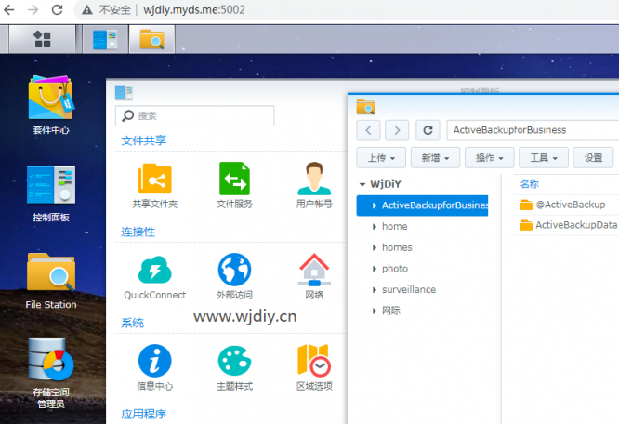Click the Control Panel search field
Viewport: 619px width, 424px height.
[195, 116]
